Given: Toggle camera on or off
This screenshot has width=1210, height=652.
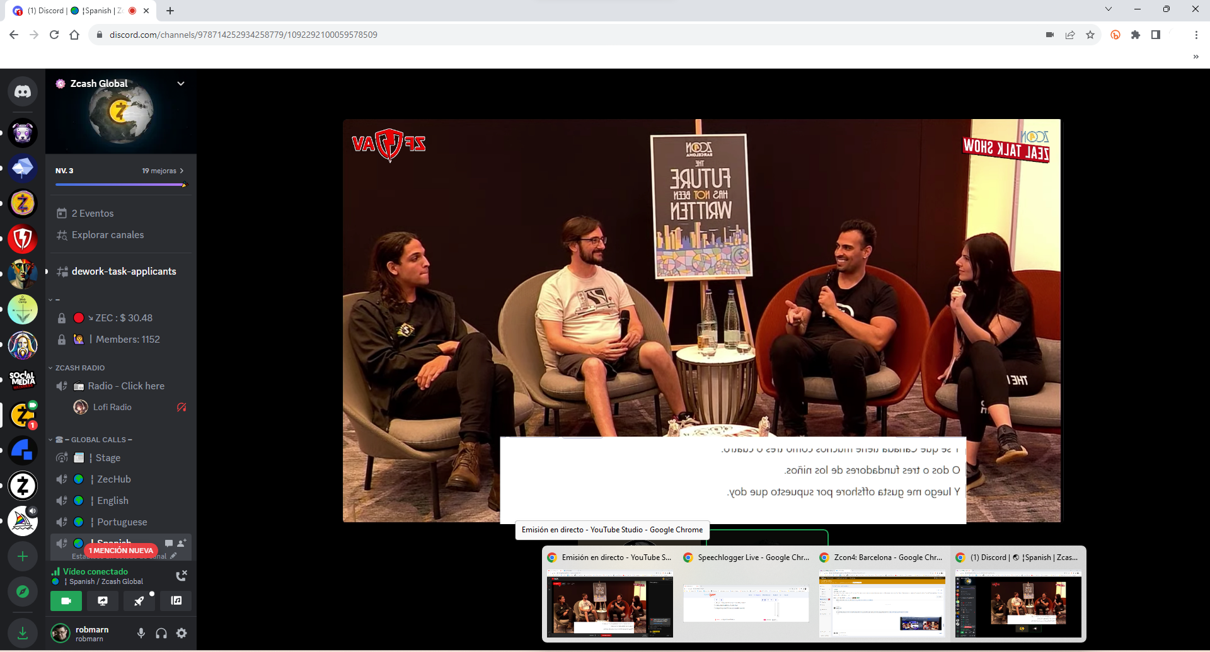Looking at the screenshot, I should tap(66, 601).
